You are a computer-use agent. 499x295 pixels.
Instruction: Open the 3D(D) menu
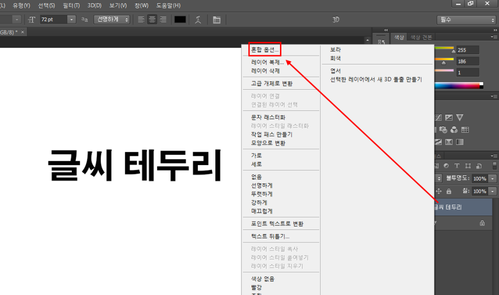[x=95, y=5]
